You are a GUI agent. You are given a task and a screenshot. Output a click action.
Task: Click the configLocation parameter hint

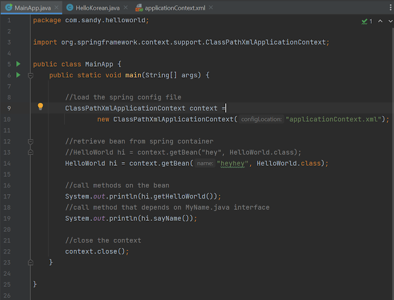tap(261, 119)
